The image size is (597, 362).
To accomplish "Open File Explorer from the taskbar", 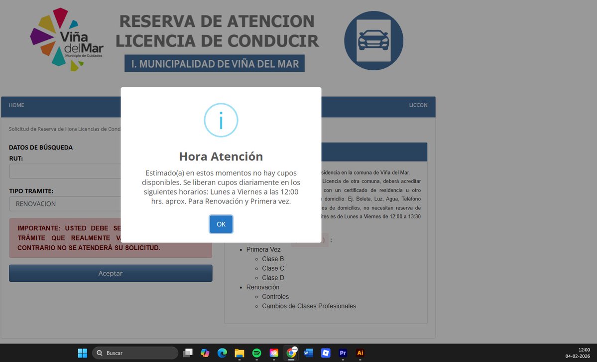I will [x=239, y=353].
